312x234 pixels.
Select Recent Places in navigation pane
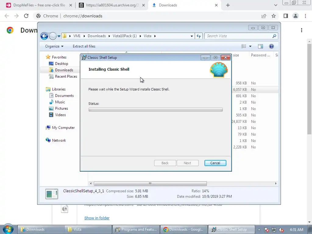click(66, 76)
